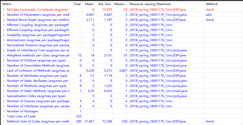Select the Instability metric label
The width and height of the screenshot is (243, 125).
click(x=38, y=35)
